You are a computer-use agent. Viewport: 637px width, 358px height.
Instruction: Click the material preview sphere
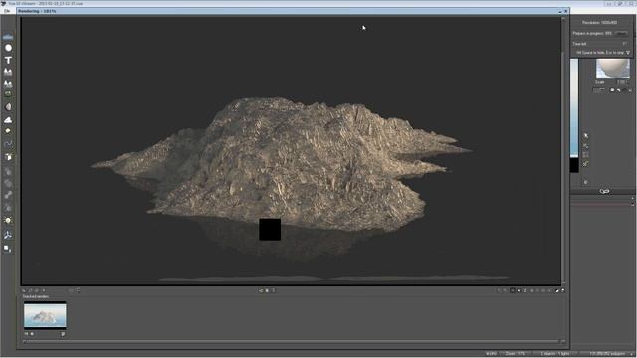pos(613,69)
